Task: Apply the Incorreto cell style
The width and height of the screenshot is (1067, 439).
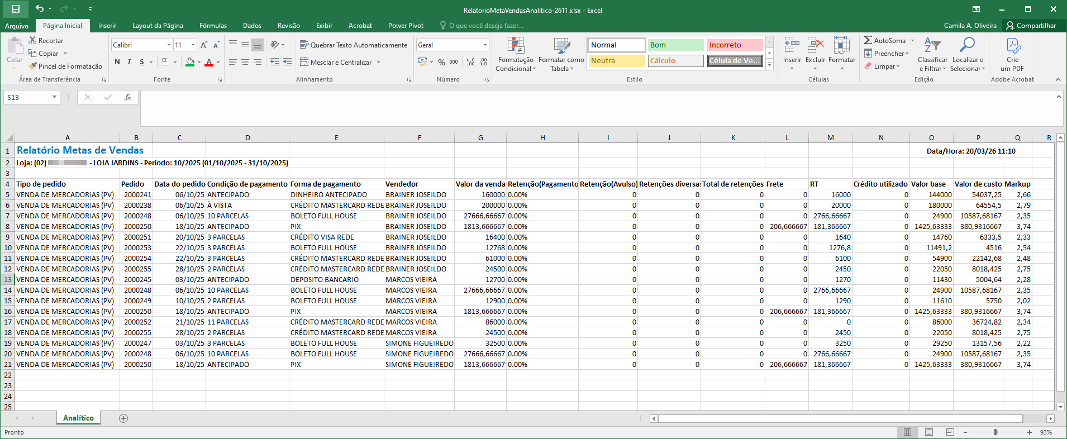Action: 734,45
